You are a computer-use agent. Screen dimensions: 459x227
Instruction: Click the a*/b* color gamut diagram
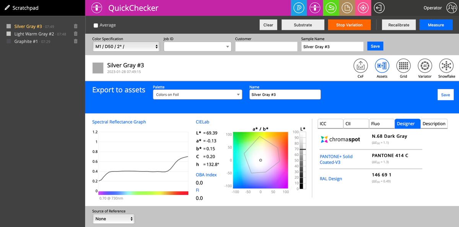(x=260, y=160)
